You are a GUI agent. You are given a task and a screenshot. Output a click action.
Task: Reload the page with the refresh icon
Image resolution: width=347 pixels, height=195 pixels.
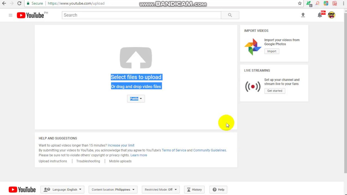click(19, 3)
